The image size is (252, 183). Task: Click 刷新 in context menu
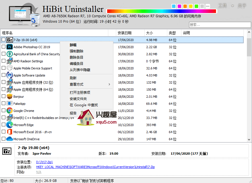86,78
